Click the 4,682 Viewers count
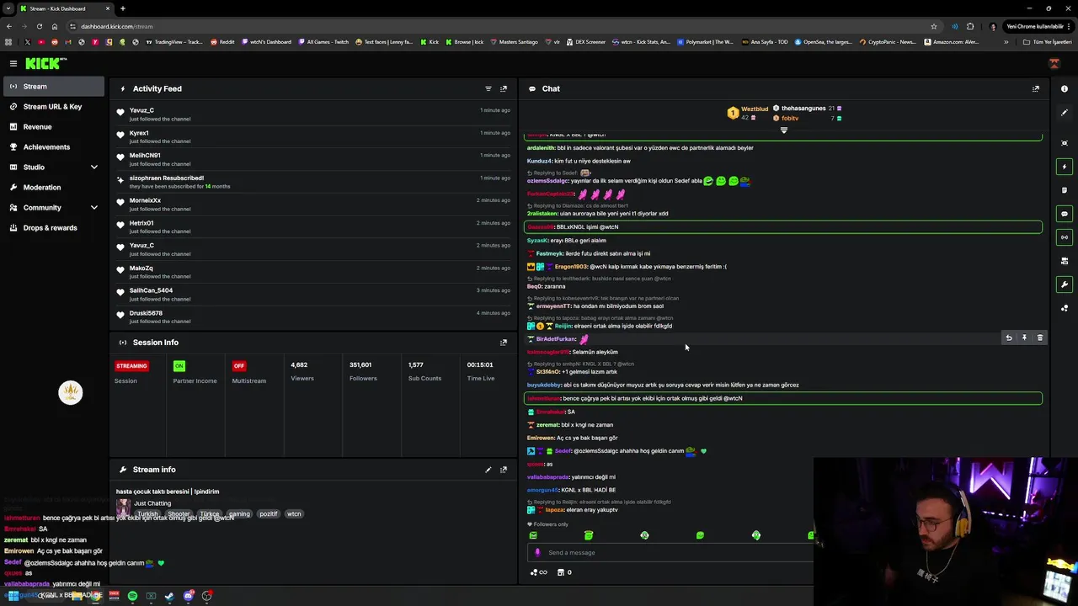1078x606 pixels. tap(299, 365)
